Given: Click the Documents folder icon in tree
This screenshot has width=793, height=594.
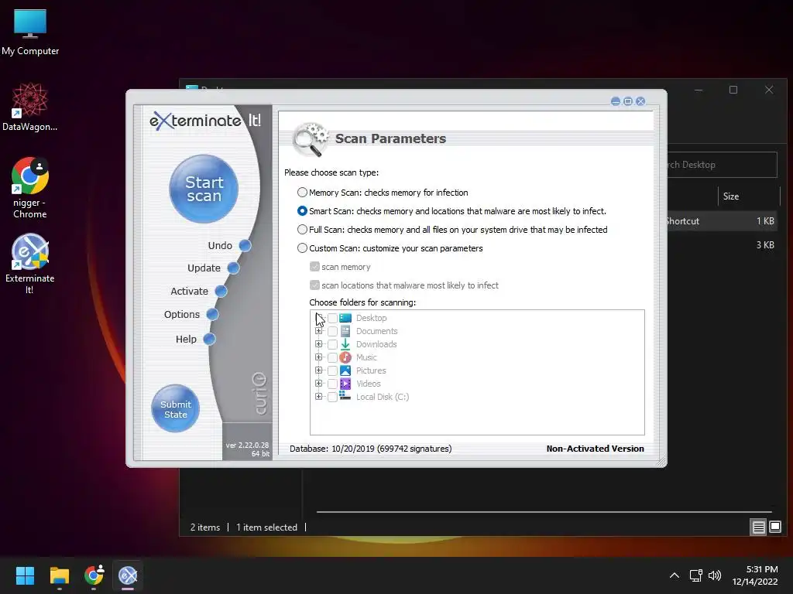Looking at the screenshot, I should [x=345, y=331].
